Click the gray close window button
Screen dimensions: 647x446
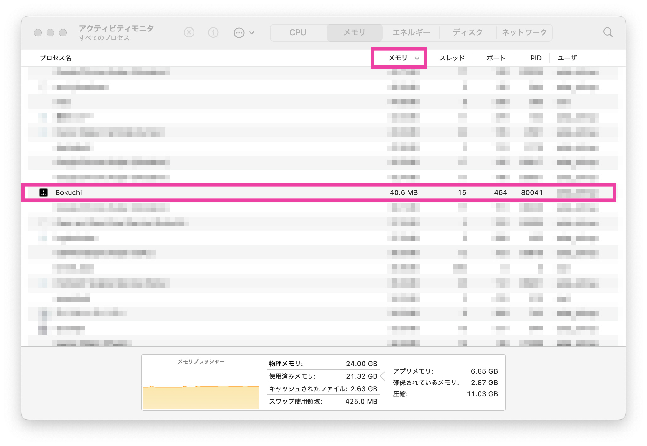(x=38, y=33)
